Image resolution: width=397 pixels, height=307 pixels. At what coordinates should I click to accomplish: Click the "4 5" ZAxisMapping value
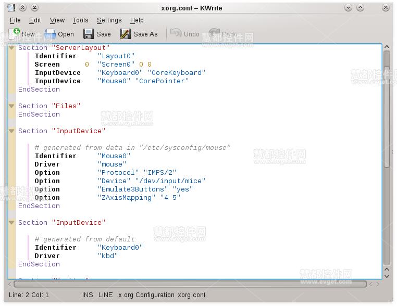(170, 198)
